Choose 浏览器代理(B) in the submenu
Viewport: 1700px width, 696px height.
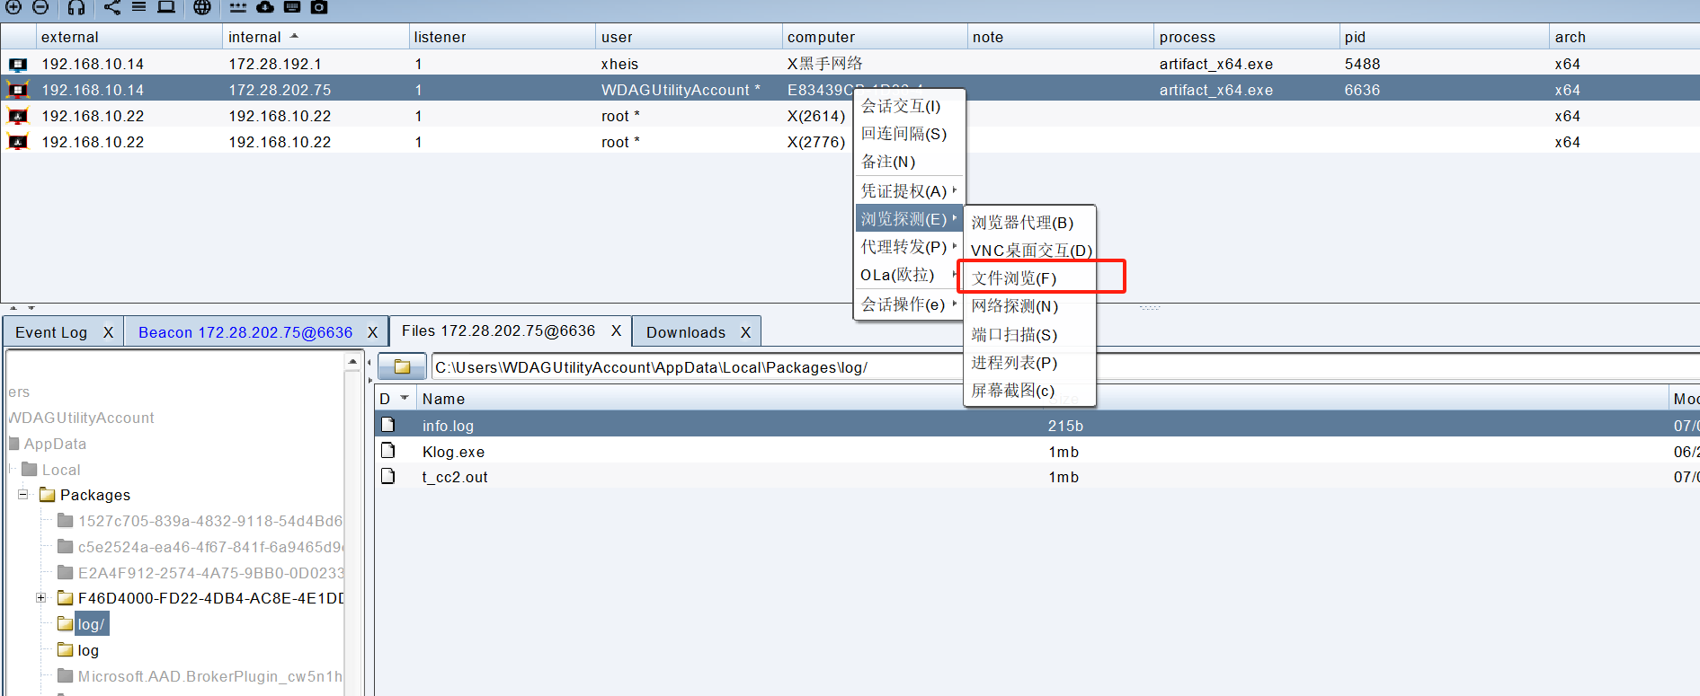point(1029,222)
